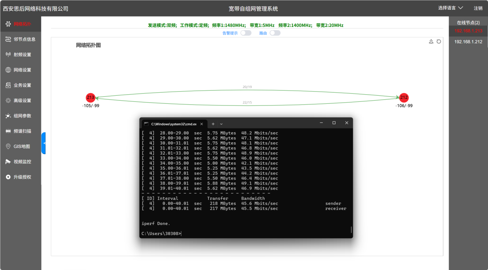Click the 邻节点信息 neighbor node icon
The width and height of the screenshot is (488, 270).
pyautogui.click(x=8, y=39)
